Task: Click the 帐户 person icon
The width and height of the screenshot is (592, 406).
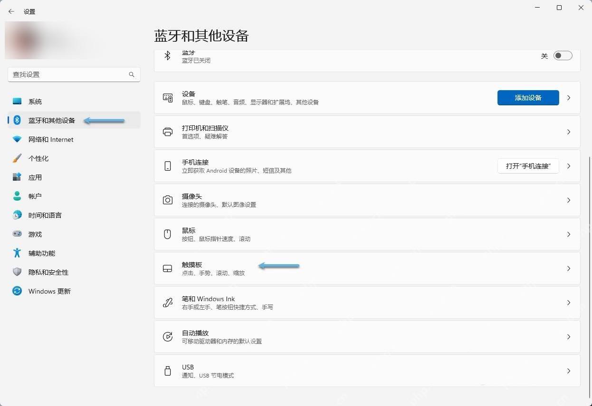Action: [17, 196]
